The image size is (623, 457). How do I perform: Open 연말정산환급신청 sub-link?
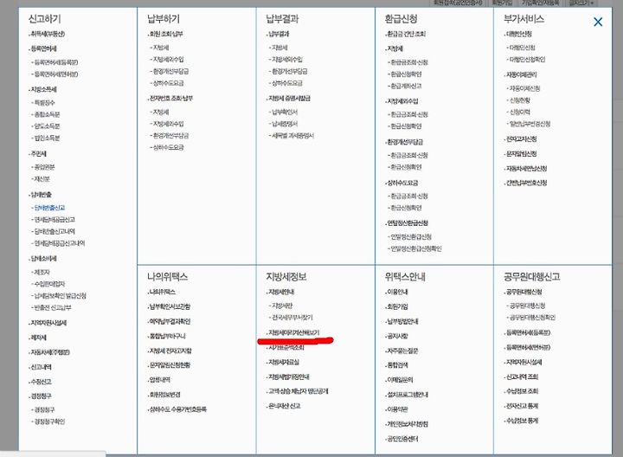(411, 237)
